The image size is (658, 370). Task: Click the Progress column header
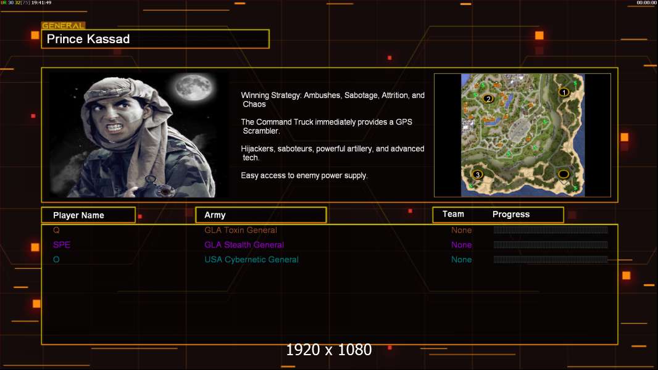510,214
